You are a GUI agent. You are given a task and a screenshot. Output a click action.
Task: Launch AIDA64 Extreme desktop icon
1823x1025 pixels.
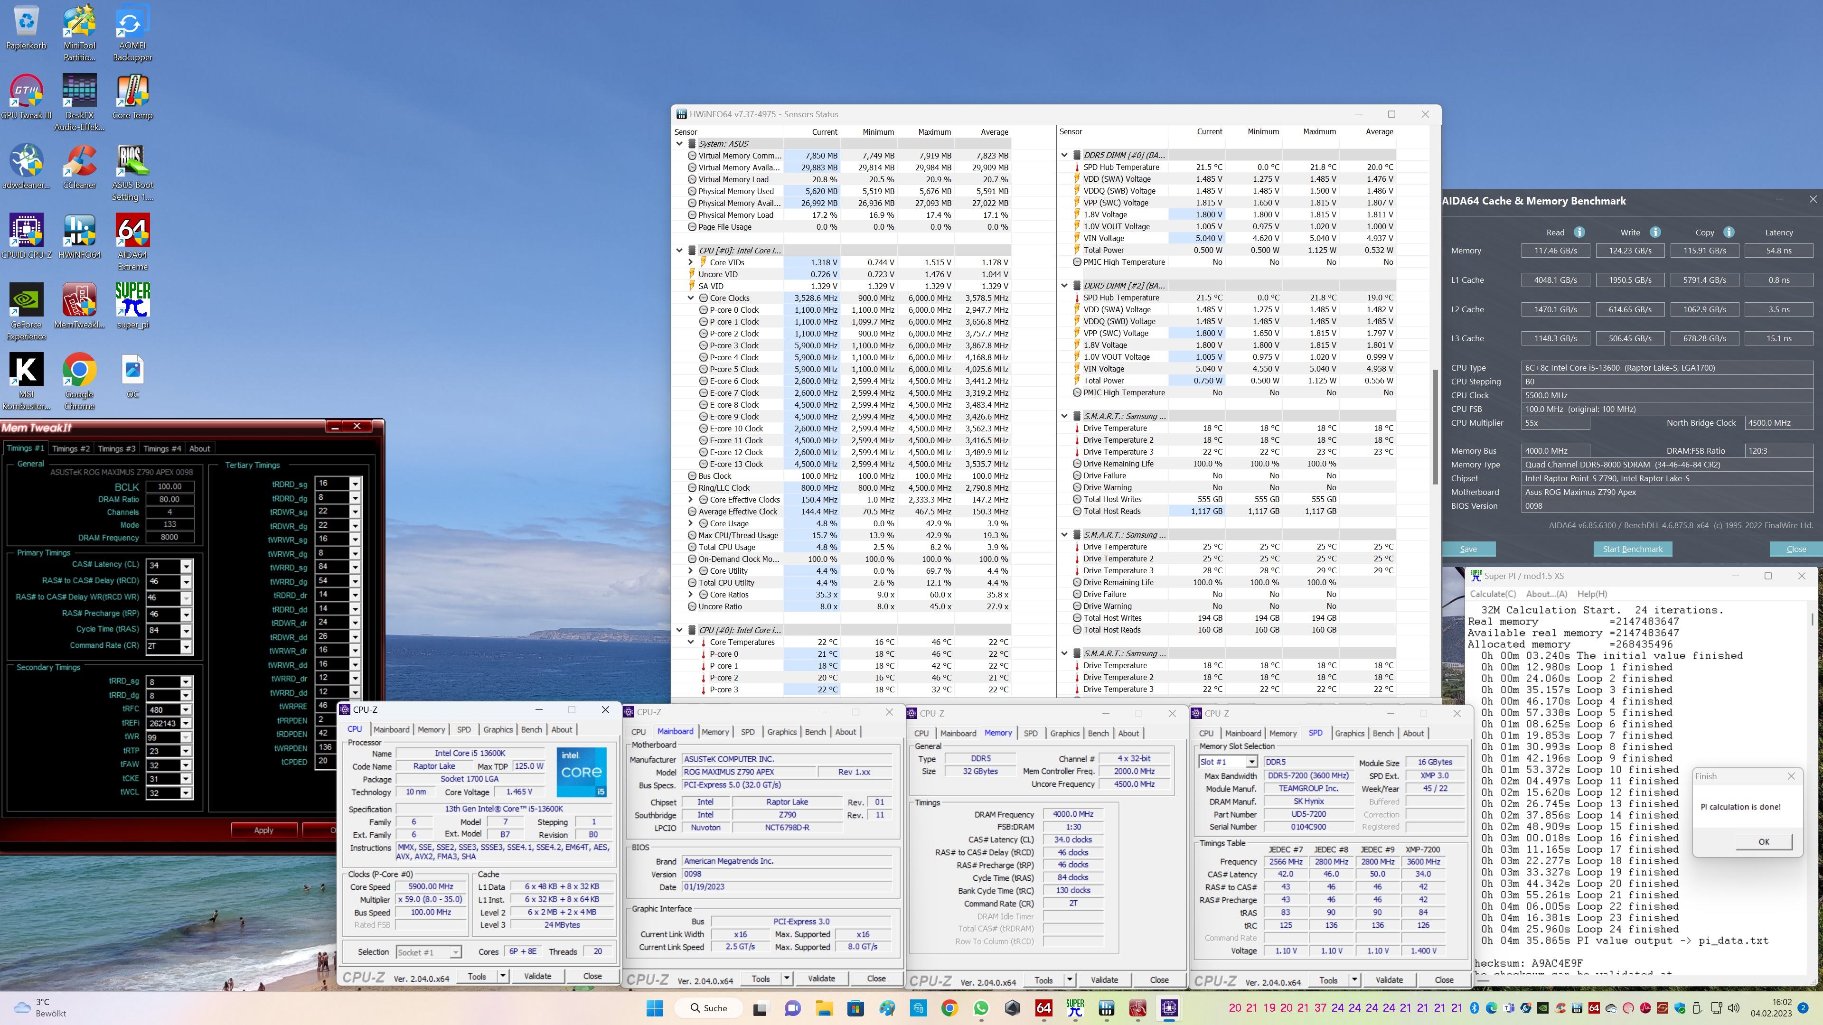point(132,242)
